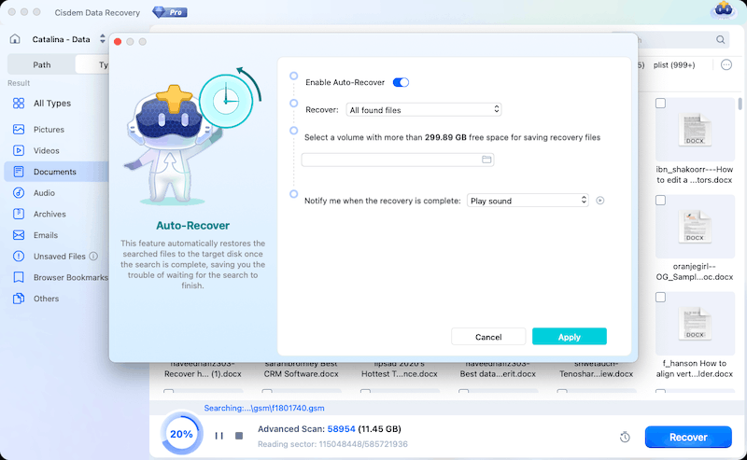This screenshot has height=460, width=747.
Task: Click the info icon beside Unsaved Files
Action: coord(93,257)
